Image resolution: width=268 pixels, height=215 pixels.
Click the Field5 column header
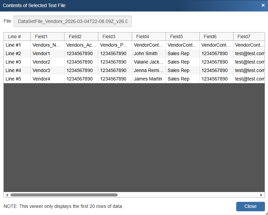pos(176,37)
